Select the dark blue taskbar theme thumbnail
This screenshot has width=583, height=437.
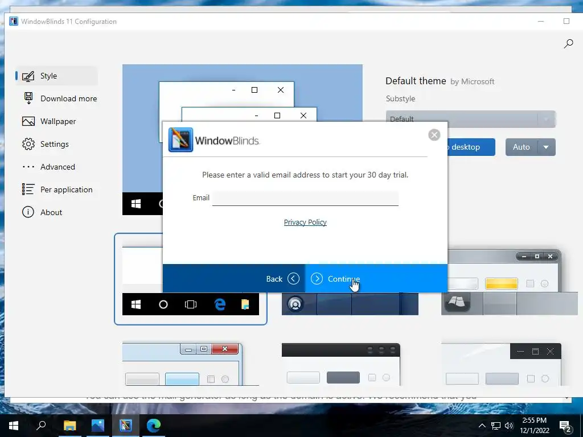tap(350, 304)
